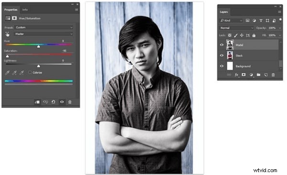Filter layers by pixel layer icon
This screenshot has height=175, width=287.
click(247, 21)
